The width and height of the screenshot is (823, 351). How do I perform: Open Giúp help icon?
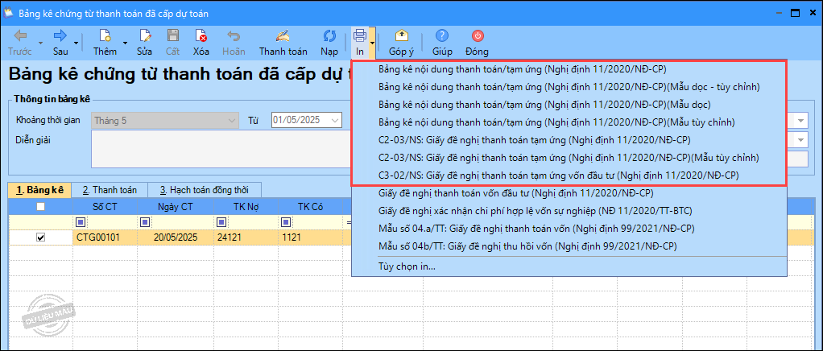coord(442,36)
